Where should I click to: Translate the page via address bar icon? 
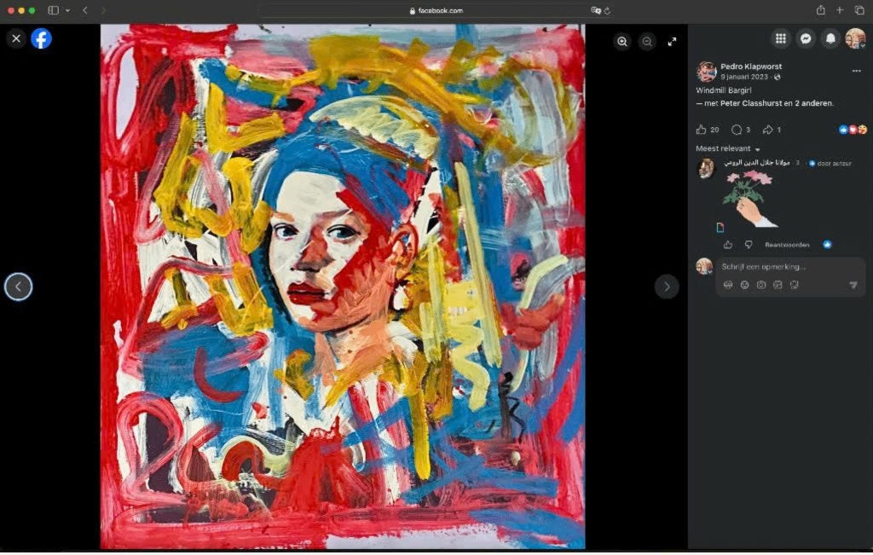tap(595, 10)
